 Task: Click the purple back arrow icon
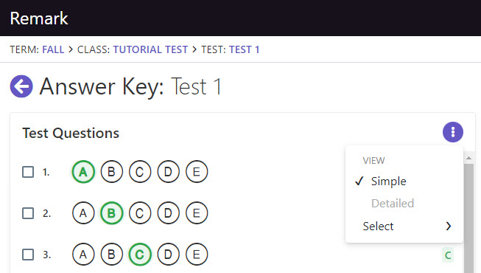coord(21,86)
